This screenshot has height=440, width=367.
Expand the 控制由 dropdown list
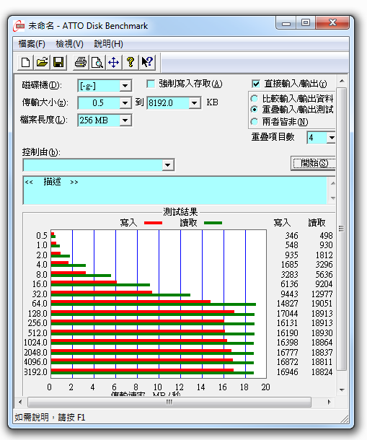pyautogui.click(x=168, y=164)
